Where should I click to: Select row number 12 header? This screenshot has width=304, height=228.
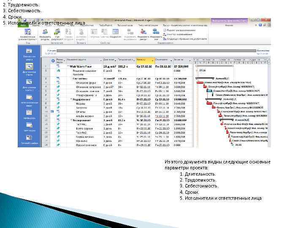click(46, 120)
